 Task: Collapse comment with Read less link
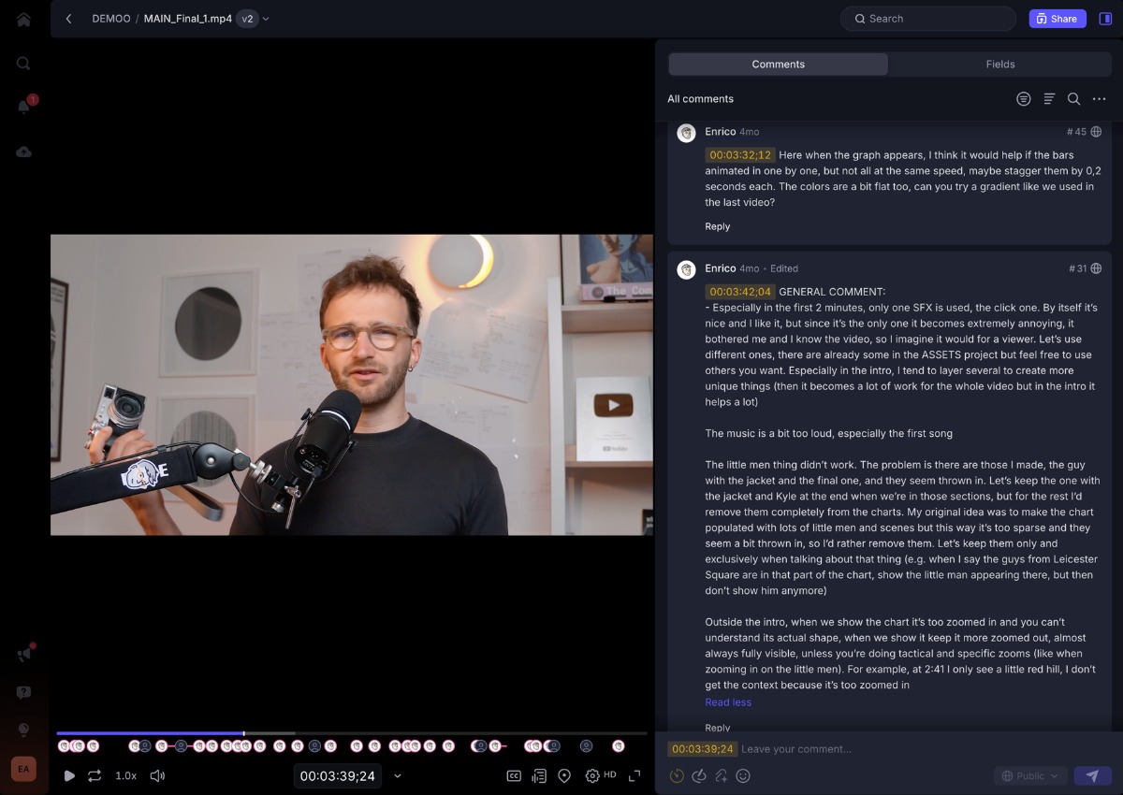click(x=728, y=702)
